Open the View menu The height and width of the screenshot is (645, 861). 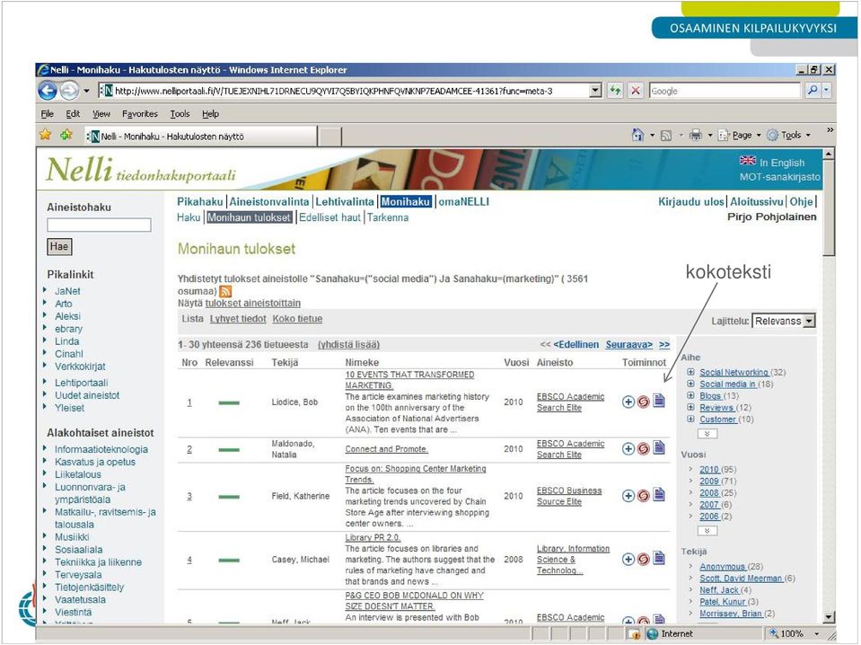click(101, 114)
